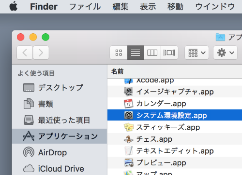Select テキストエディット.app row
Screen dimensions: 242x175
tap(175, 151)
